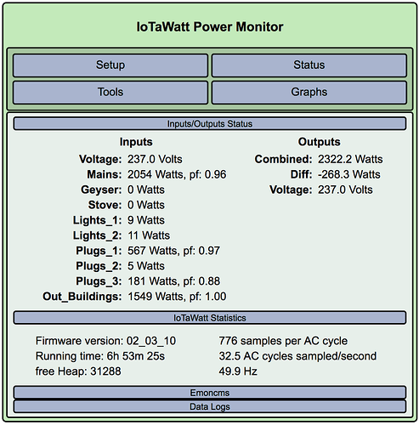The width and height of the screenshot is (419, 425).
Task: Click the IoTaWatt Power Monitor title
Action: pos(210,27)
